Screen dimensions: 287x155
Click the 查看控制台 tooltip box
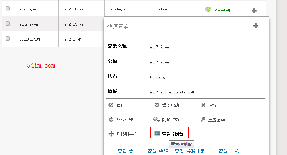coord(181,144)
